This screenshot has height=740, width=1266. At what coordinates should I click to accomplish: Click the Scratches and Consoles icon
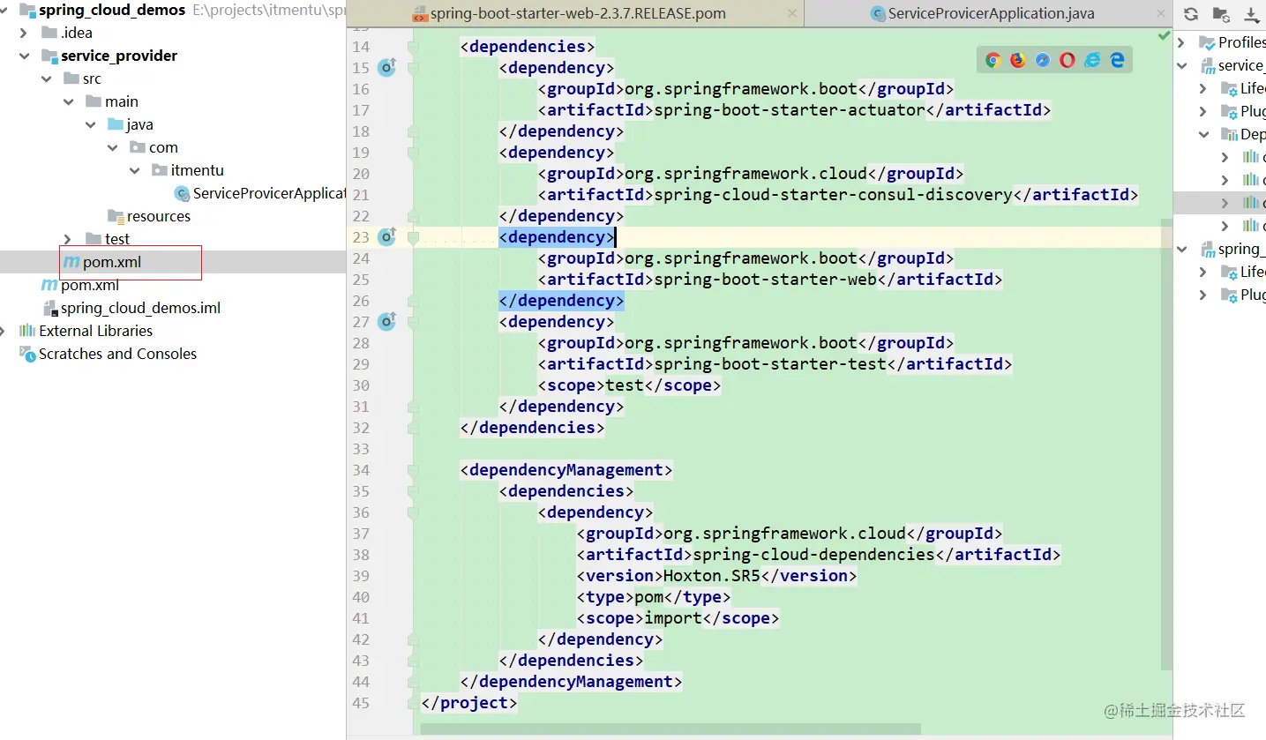pyautogui.click(x=27, y=354)
